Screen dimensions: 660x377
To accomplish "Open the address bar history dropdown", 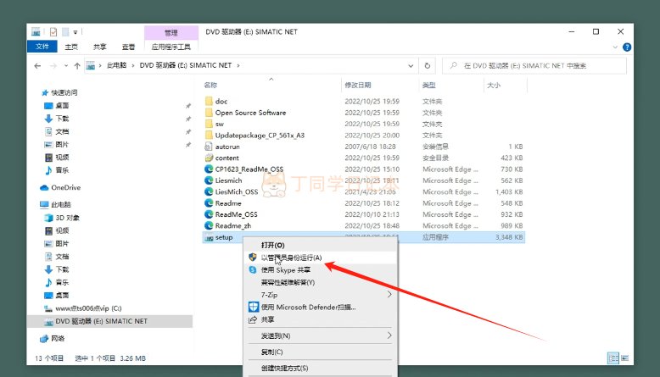I will (x=411, y=65).
